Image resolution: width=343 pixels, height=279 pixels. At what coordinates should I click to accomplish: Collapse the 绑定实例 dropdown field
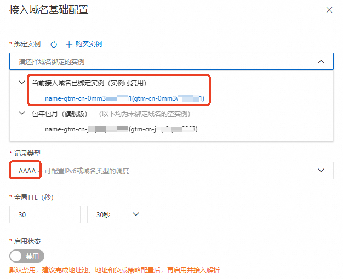coord(171,61)
